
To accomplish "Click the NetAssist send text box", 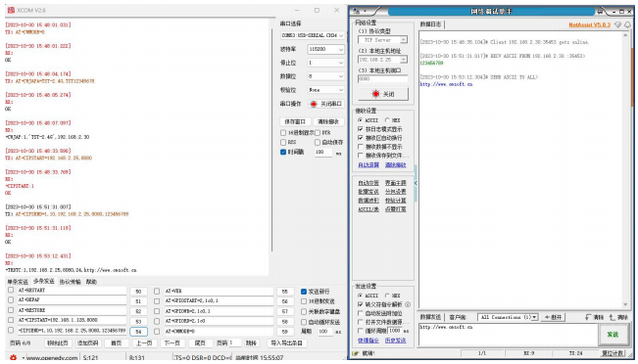I will [508, 335].
